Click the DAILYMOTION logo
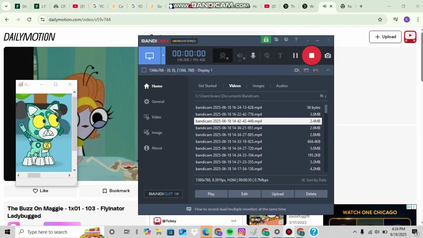 click(29, 37)
